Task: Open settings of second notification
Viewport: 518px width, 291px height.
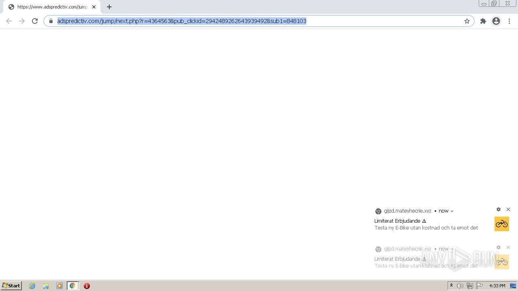Action: point(499,247)
